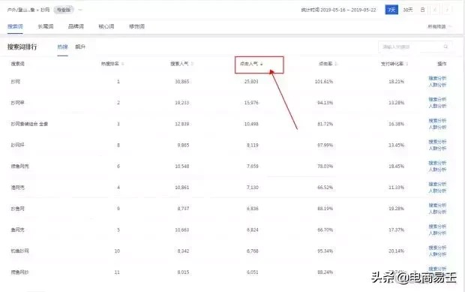The width and height of the screenshot is (465, 292).
Task: Click the click popularity value 10,498
Action: 251,124
